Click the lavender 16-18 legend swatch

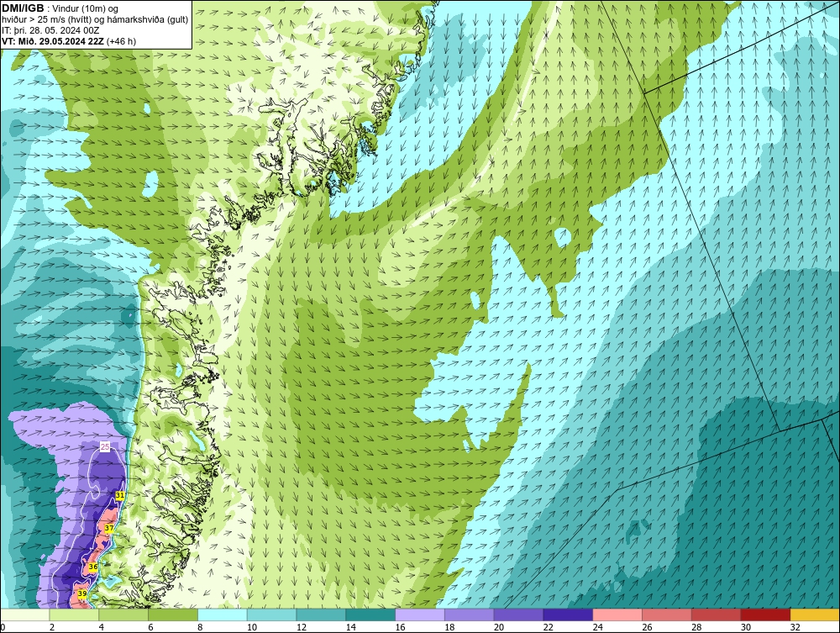[420, 615]
